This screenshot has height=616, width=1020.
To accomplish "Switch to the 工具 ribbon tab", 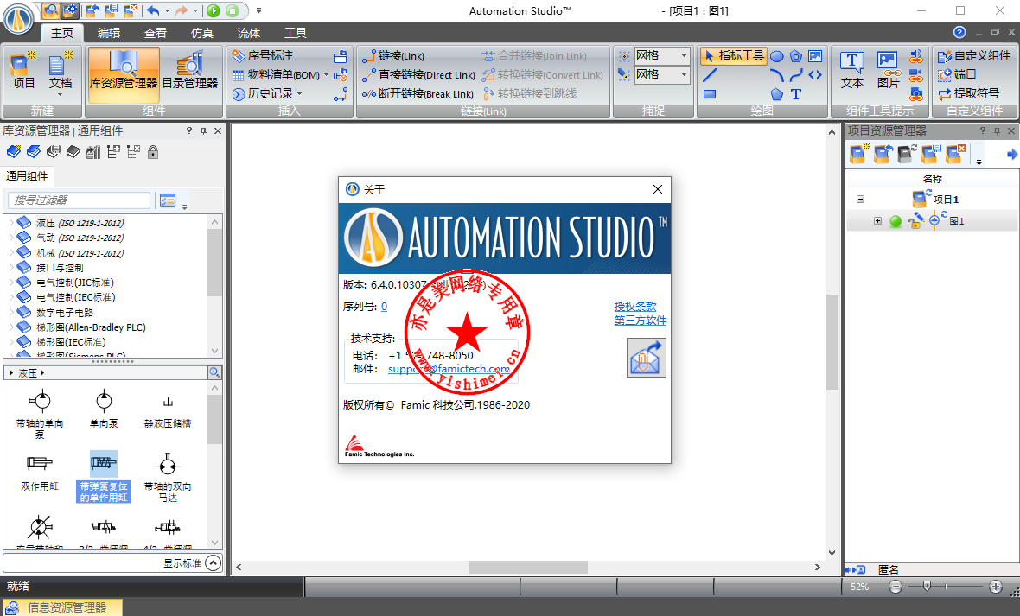I will point(296,33).
